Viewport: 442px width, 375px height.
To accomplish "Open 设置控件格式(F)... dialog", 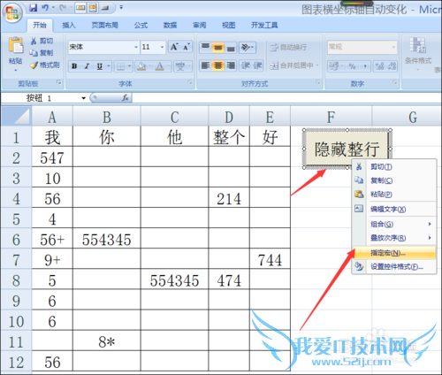I will click(394, 267).
